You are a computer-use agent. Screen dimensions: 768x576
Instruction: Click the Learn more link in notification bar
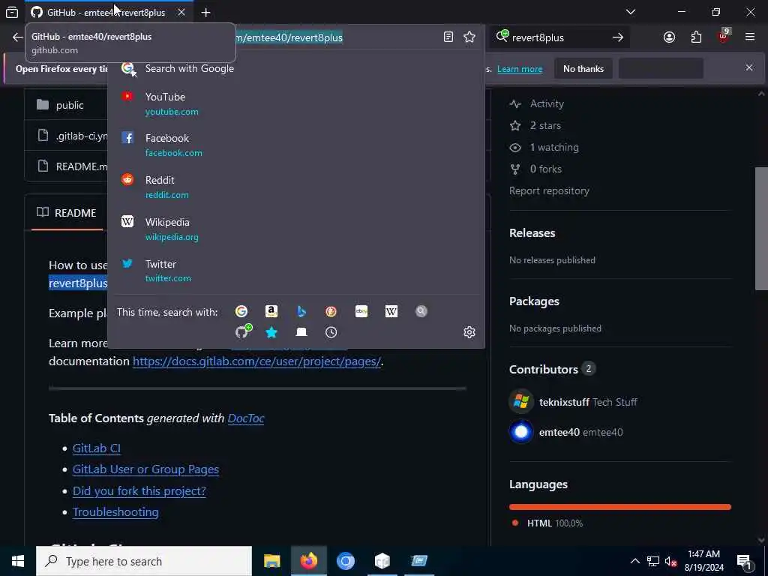tap(520, 69)
